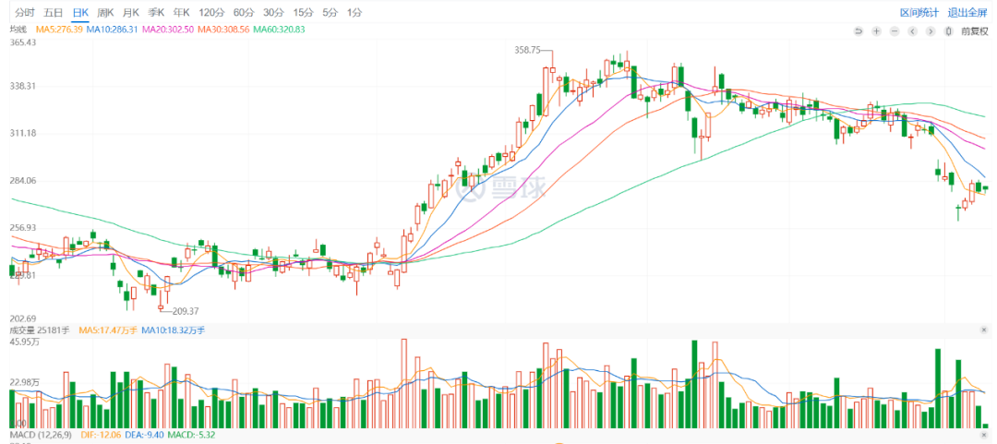Select the 月K monthly chart tab
The image size is (997, 444).
click(x=131, y=12)
